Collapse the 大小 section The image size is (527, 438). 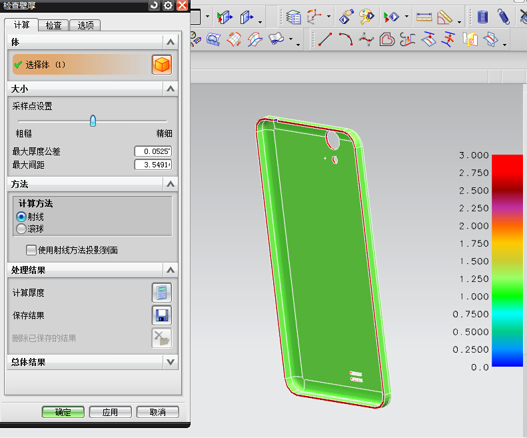tap(171, 89)
